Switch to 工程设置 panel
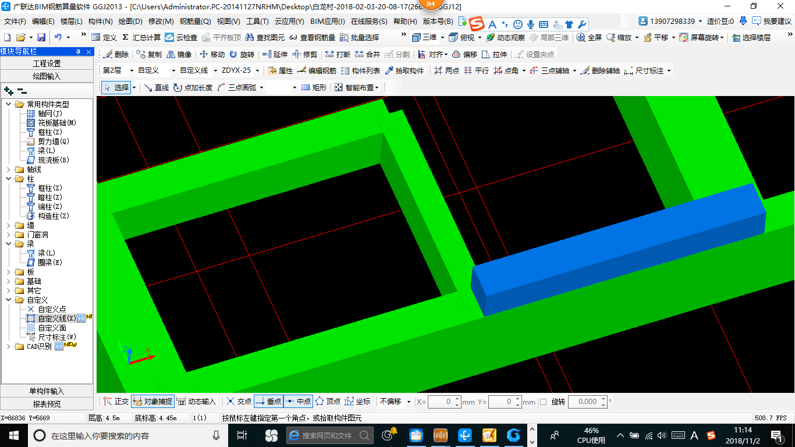Viewport: 795px width, 447px height. coord(47,63)
